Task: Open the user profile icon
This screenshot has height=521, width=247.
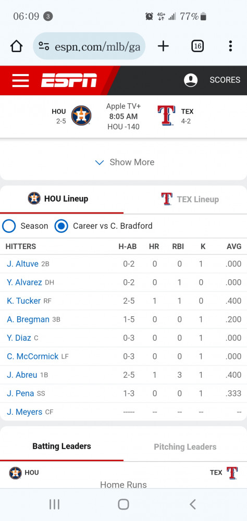Action: (x=191, y=80)
